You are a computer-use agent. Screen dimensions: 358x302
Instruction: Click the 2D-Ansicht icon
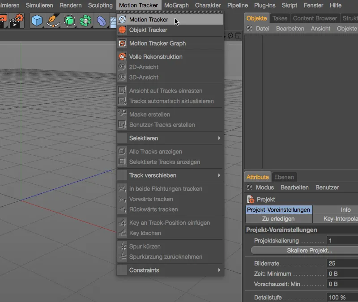click(x=122, y=67)
